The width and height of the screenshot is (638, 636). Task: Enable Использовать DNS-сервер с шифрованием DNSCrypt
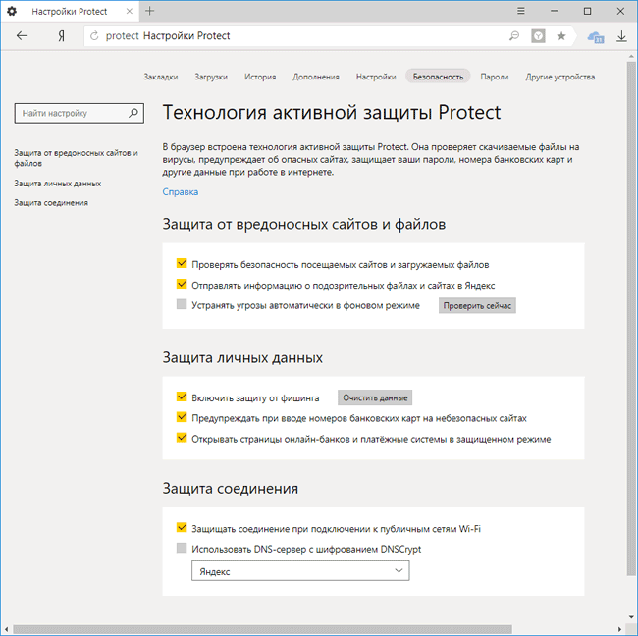click(x=182, y=548)
